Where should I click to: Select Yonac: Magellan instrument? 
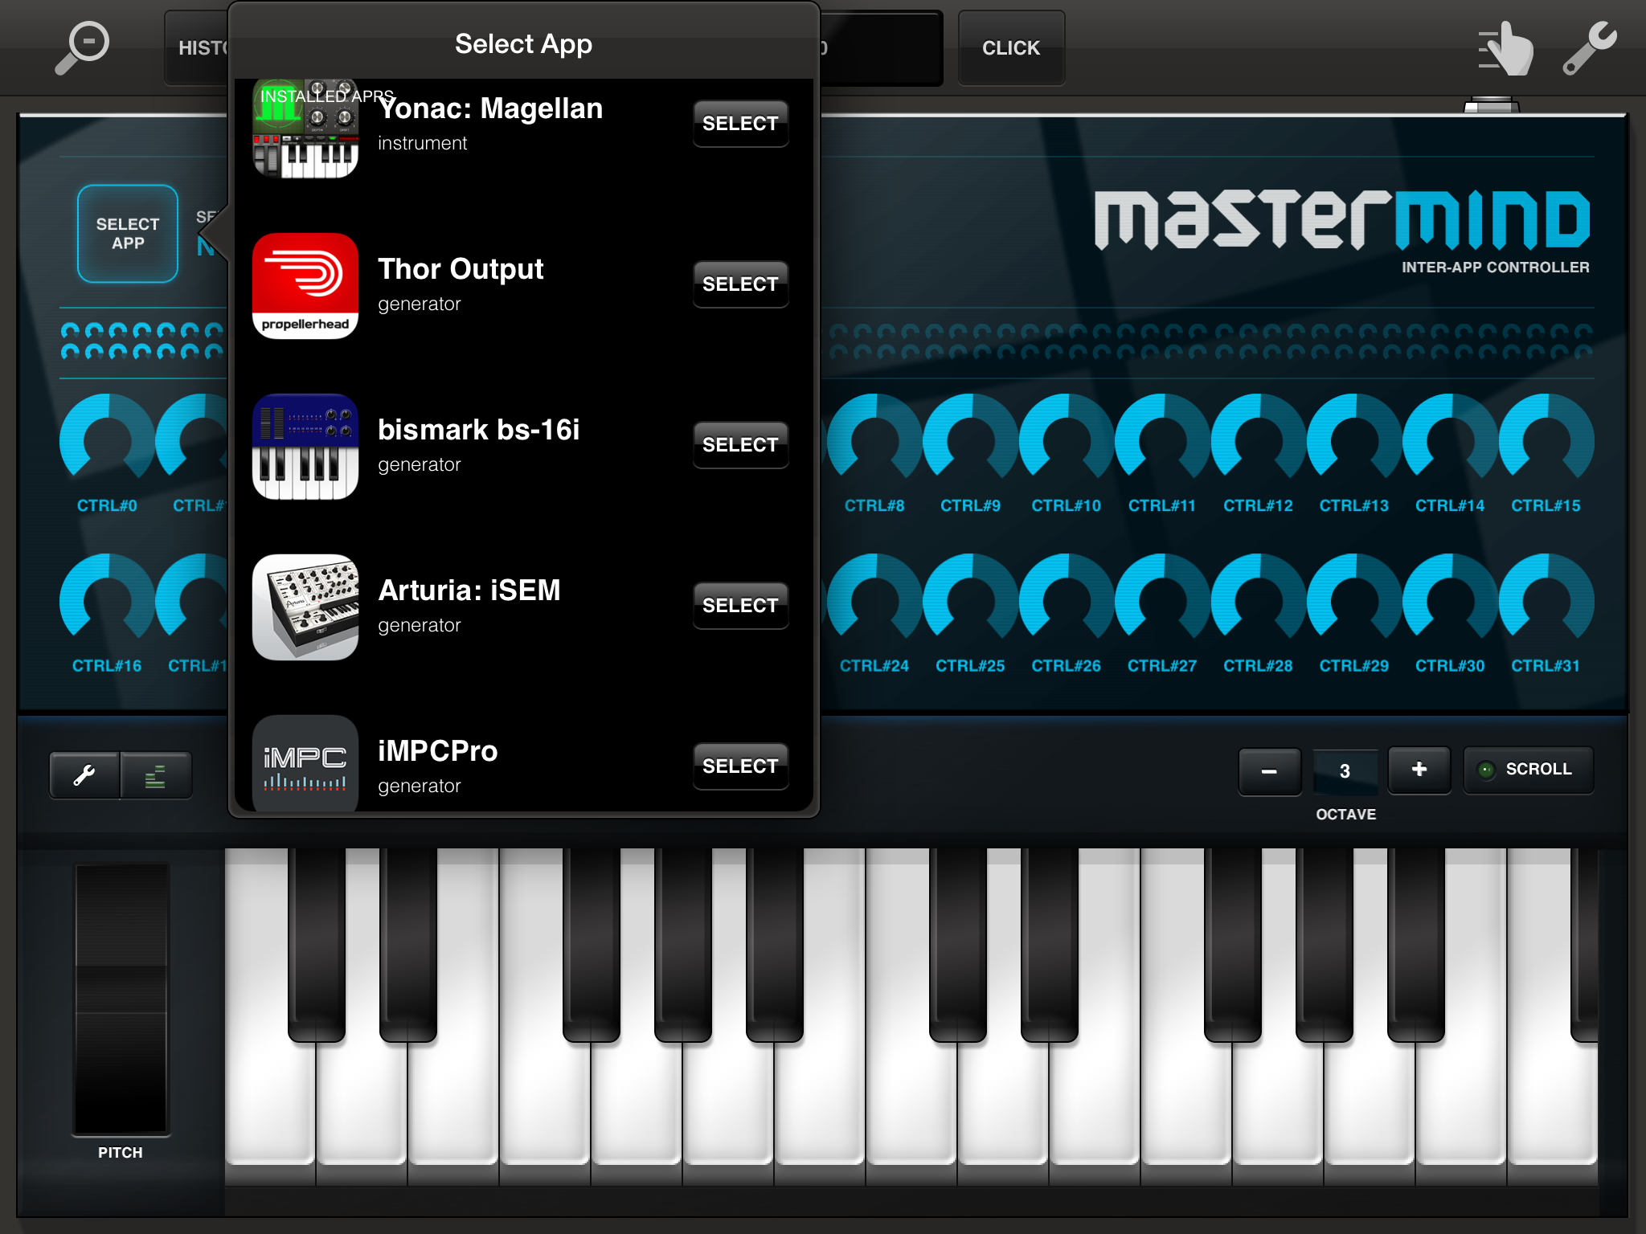[740, 124]
